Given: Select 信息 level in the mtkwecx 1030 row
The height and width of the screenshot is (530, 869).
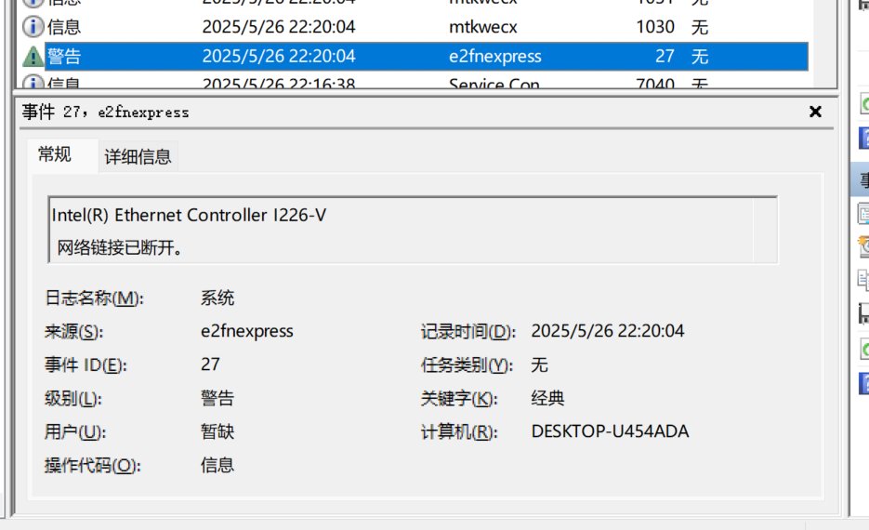Looking at the screenshot, I should 64,27.
